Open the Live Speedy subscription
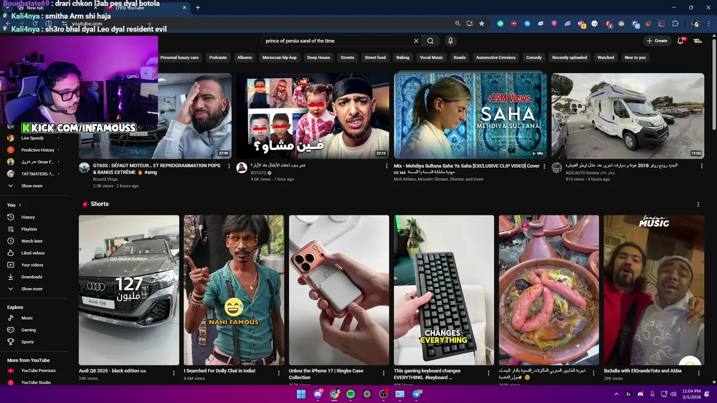The image size is (717, 403). tap(34, 138)
